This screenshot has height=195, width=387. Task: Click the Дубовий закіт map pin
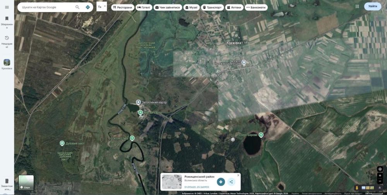pos(62,143)
